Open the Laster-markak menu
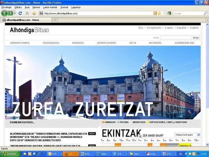The image size is (209, 157). (50, 7)
